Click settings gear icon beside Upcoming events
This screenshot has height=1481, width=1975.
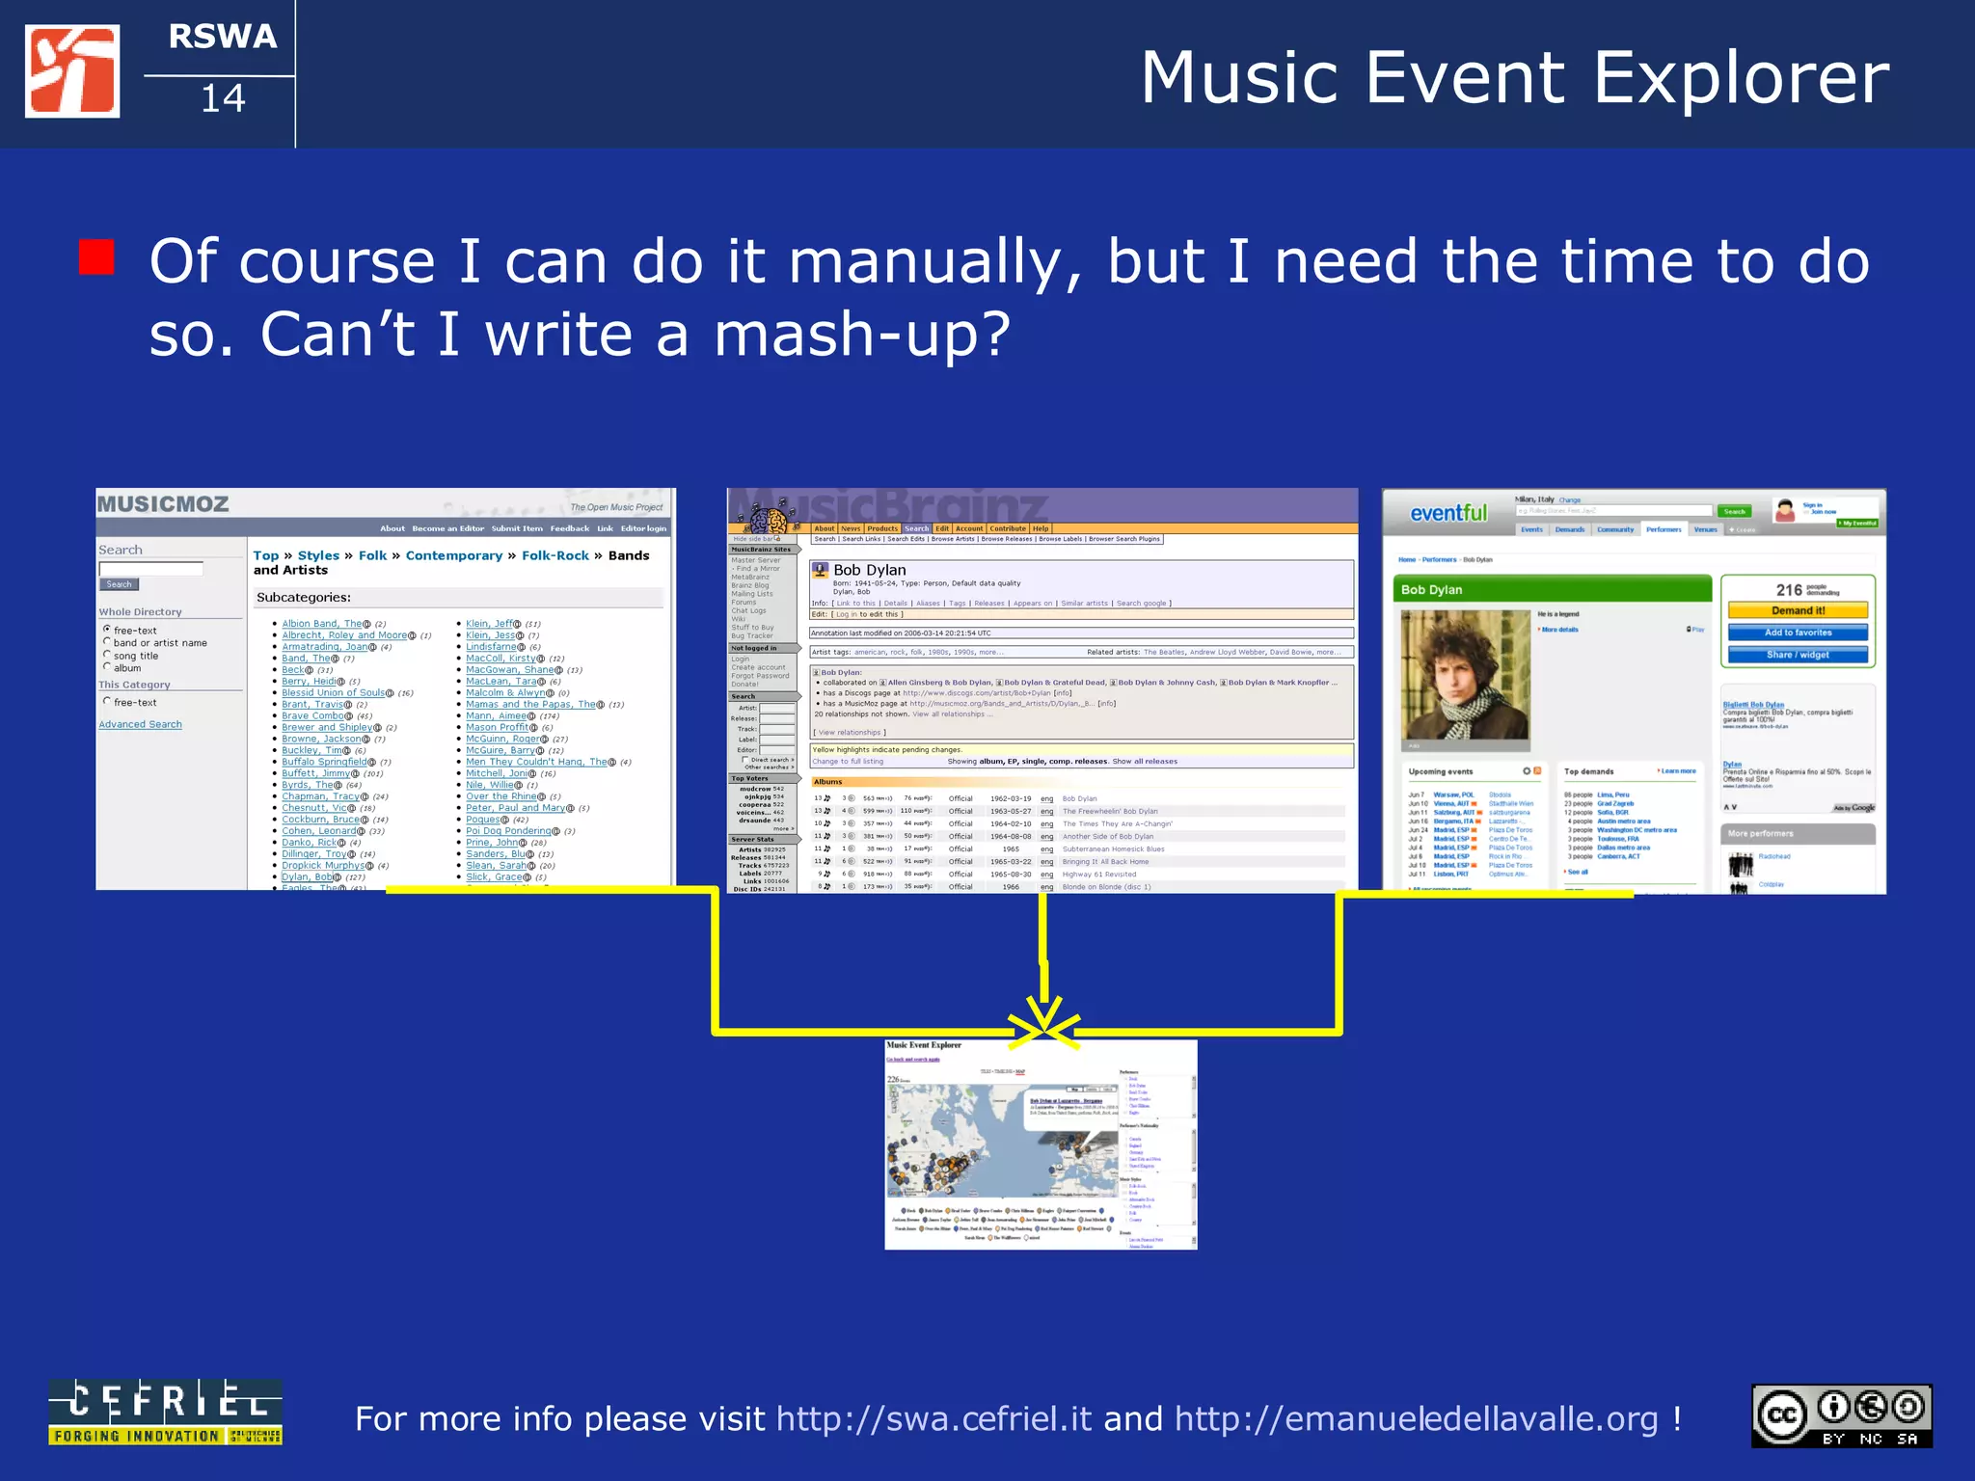(x=1527, y=771)
